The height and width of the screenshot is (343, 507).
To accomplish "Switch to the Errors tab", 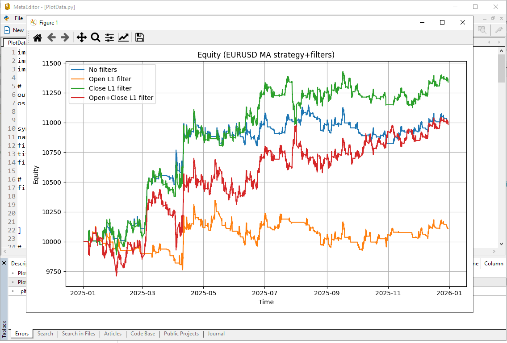I will [21, 334].
